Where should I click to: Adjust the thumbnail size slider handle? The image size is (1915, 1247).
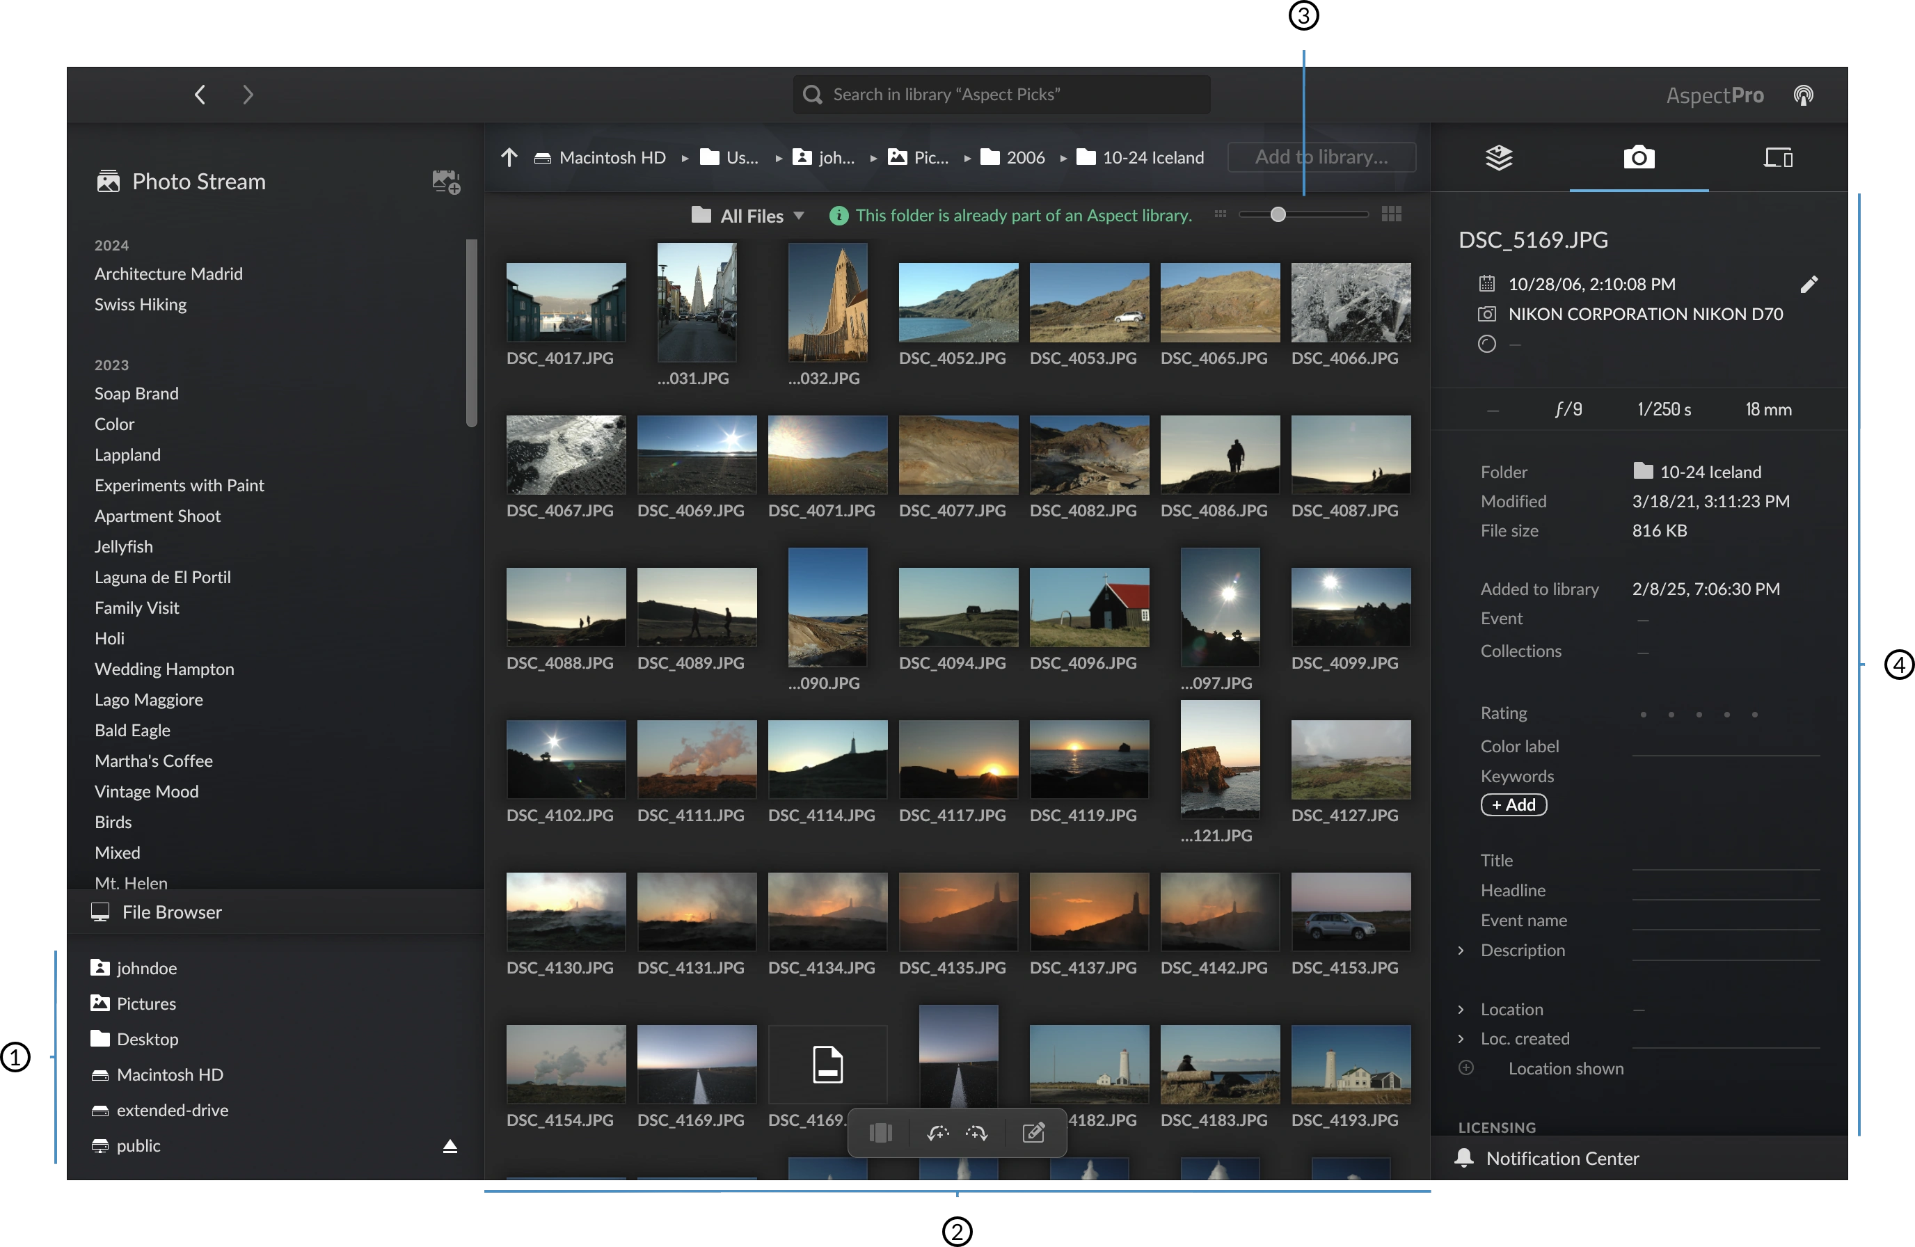tap(1278, 214)
